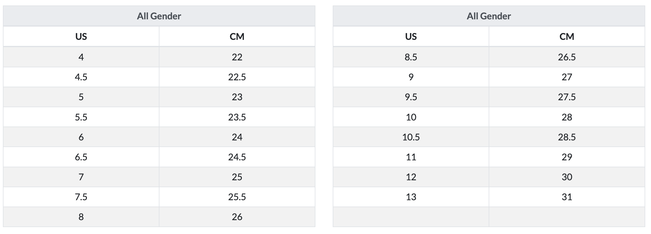Select US size 5.5 cell
Screen dimensions: 651x234
pyautogui.click(x=81, y=117)
